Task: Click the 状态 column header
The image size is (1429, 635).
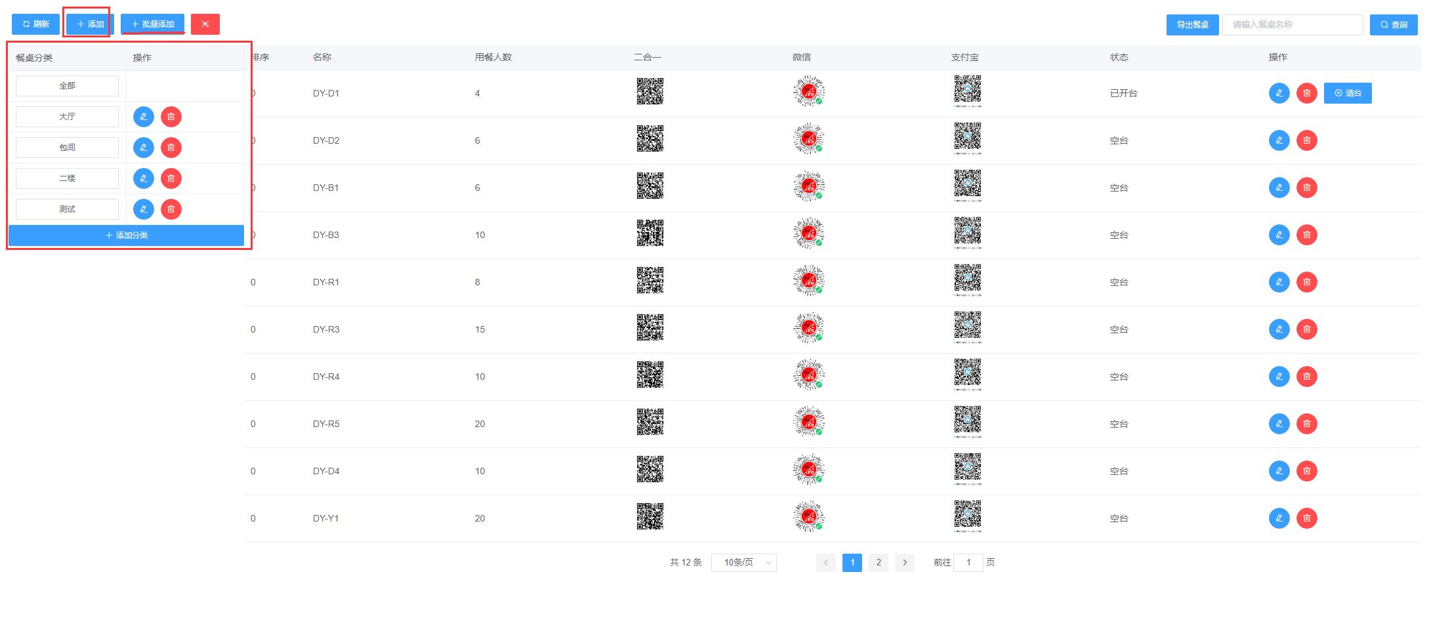Action: point(1119,58)
